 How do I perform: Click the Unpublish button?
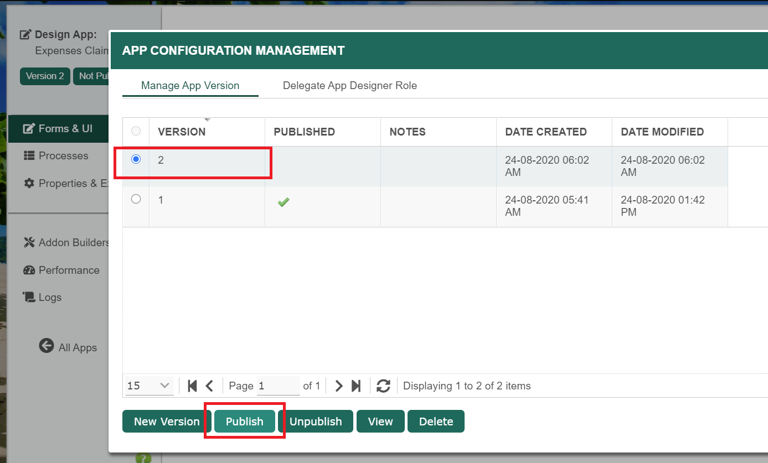[316, 422]
